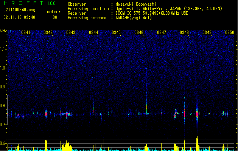
Task: Click the 0350 time axis marker
Action: [230, 32]
